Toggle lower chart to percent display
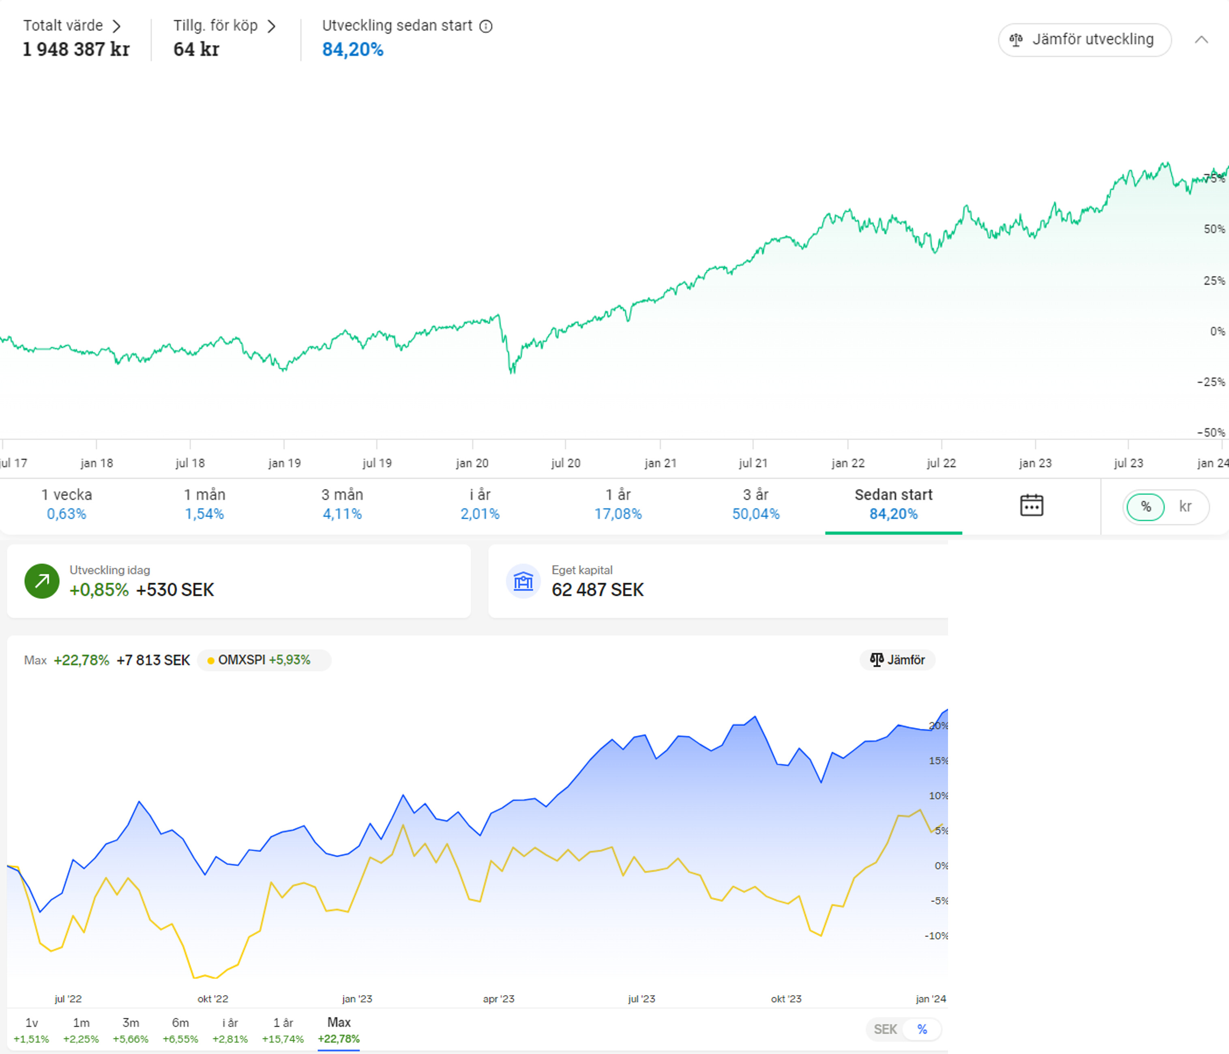The height and width of the screenshot is (1054, 1229). click(x=922, y=1029)
